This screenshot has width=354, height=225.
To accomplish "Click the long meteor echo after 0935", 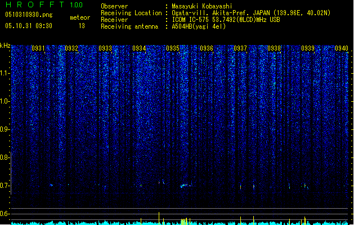I will point(185,186).
